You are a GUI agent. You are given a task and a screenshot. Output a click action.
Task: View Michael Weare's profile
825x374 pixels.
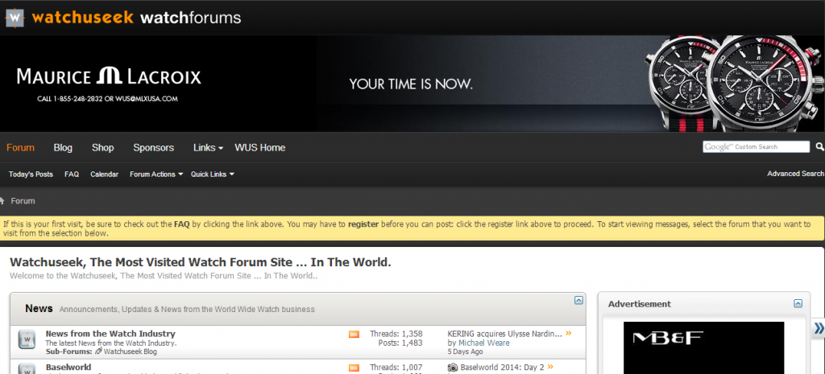click(x=484, y=343)
